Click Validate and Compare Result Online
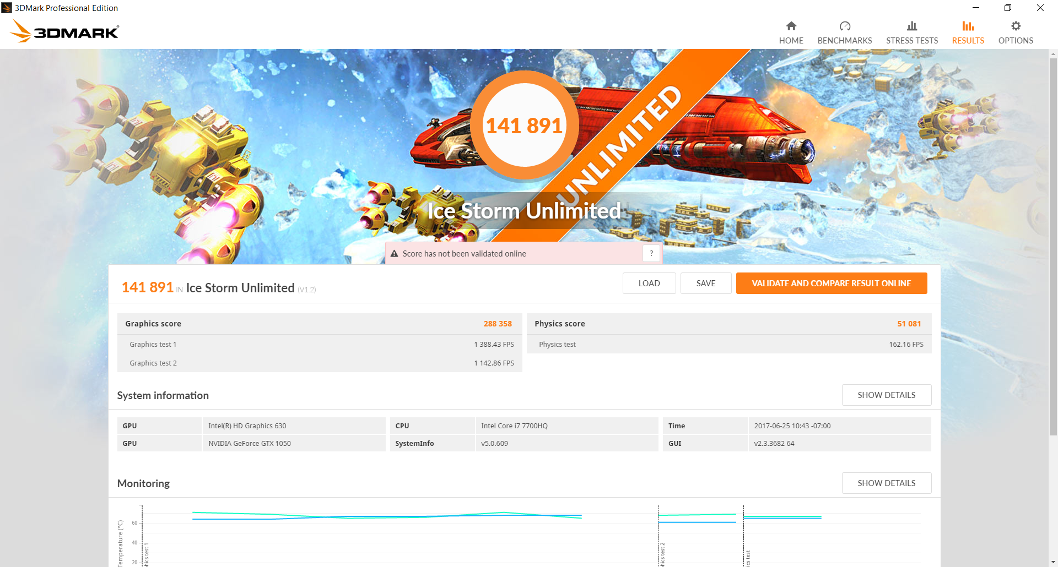 coord(831,283)
